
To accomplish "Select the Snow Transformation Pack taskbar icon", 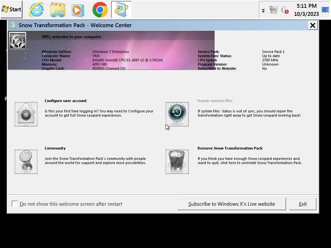I will 121,9.
